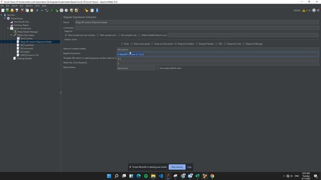This screenshot has height=180, width=321.
Task: Click the New test plan toolbar icon
Action: 3,10
